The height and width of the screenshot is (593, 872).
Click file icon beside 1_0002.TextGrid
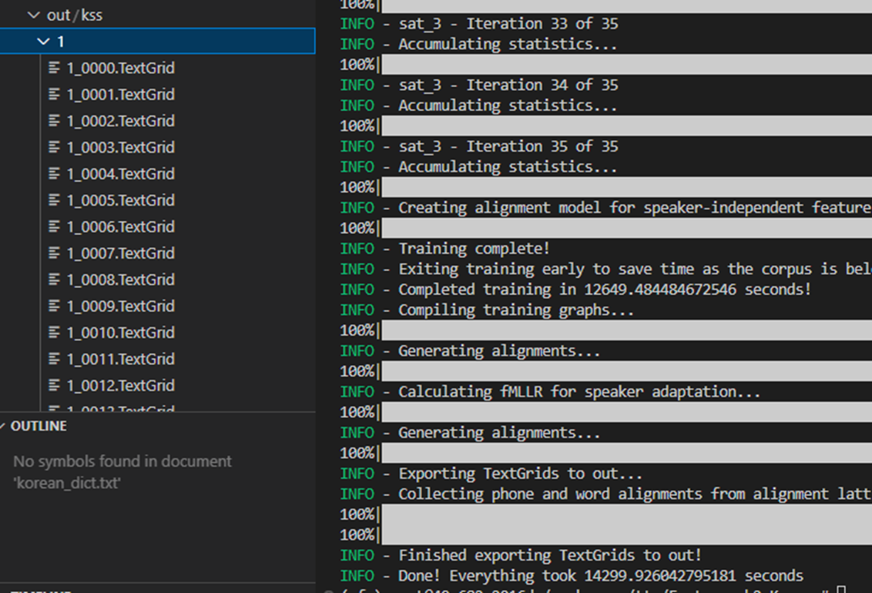point(54,121)
